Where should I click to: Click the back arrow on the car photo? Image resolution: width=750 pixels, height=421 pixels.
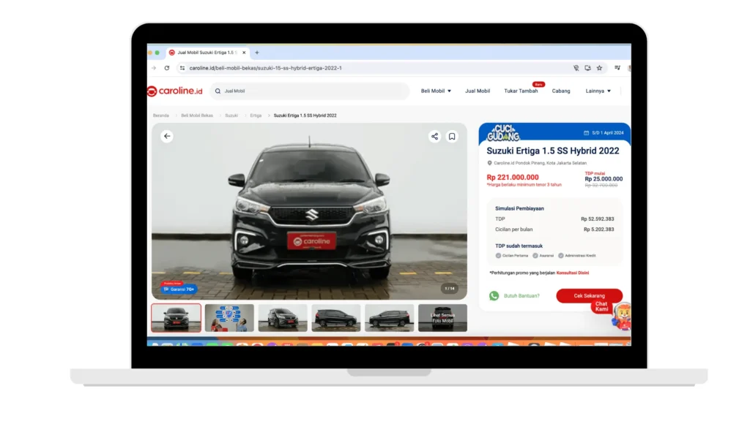point(167,136)
